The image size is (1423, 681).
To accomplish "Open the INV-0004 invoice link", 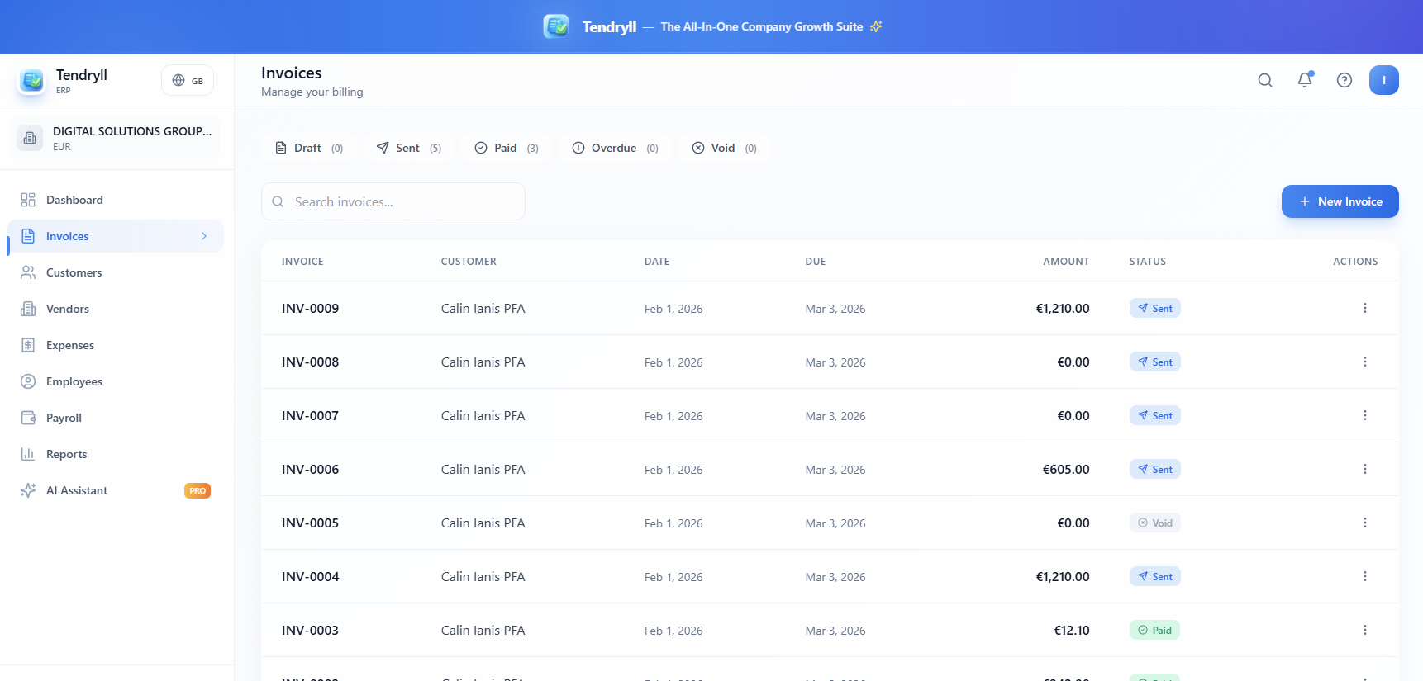I will click(310, 576).
